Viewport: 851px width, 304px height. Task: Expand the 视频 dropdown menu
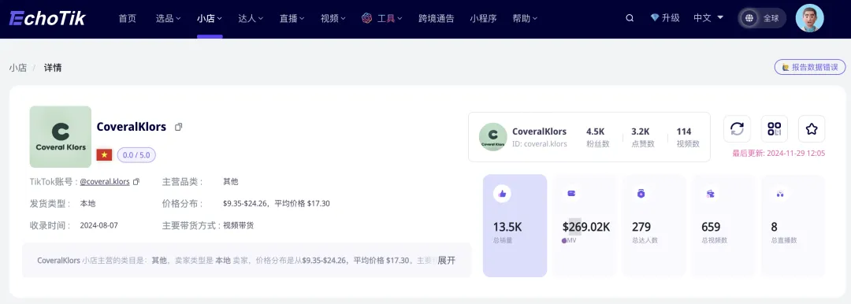[x=333, y=18]
